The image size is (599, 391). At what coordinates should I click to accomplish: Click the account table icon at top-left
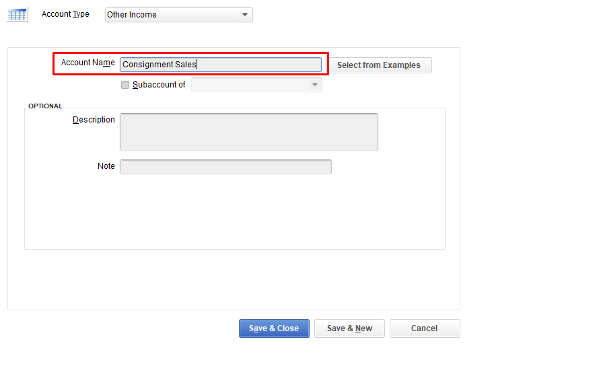(17, 15)
